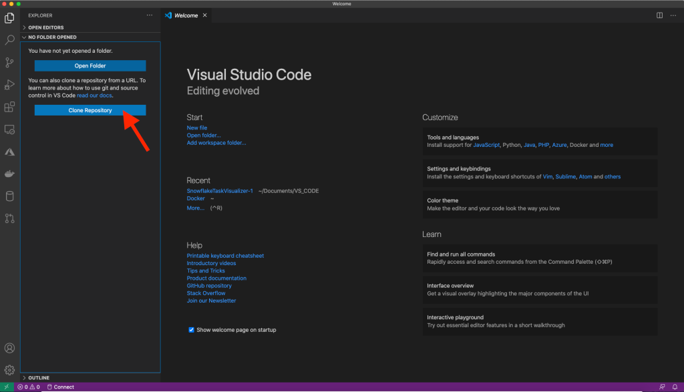This screenshot has width=684, height=392.
Task: Open the Manage settings gear
Action: pos(9,369)
